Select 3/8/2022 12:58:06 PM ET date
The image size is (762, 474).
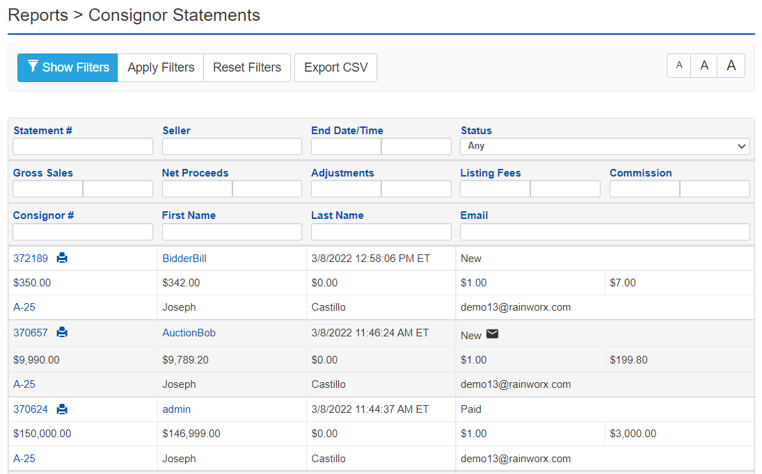click(x=371, y=259)
